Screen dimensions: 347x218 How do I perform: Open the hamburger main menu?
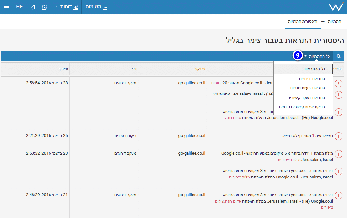[x=6, y=7]
